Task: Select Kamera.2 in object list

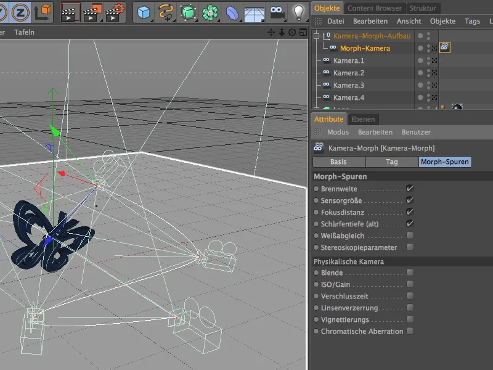Action: point(348,73)
